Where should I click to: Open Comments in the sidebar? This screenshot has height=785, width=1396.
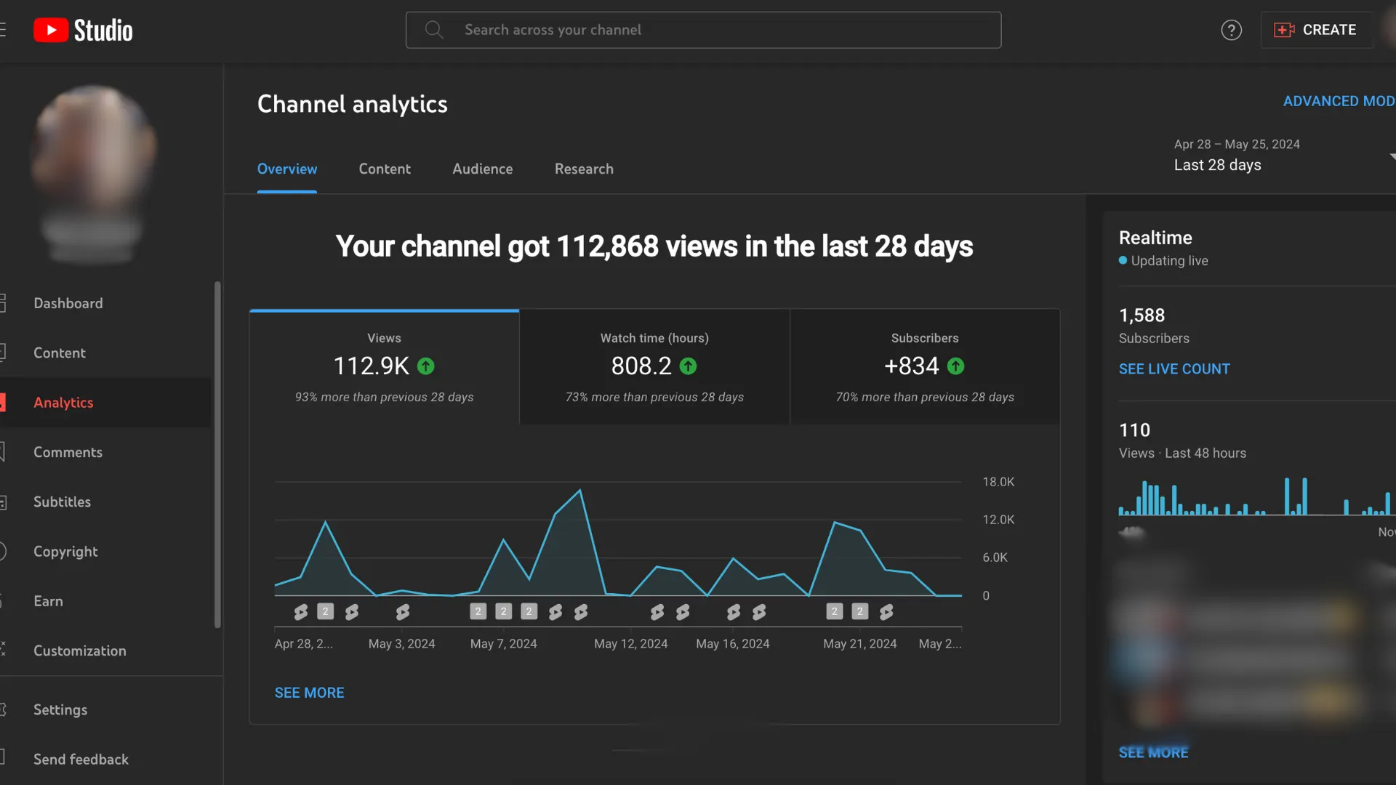pyautogui.click(x=68, y=452)
